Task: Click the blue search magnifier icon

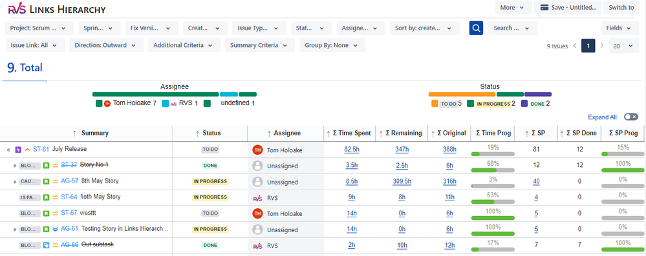Action: pyautogui.click(x=476, y=28)
